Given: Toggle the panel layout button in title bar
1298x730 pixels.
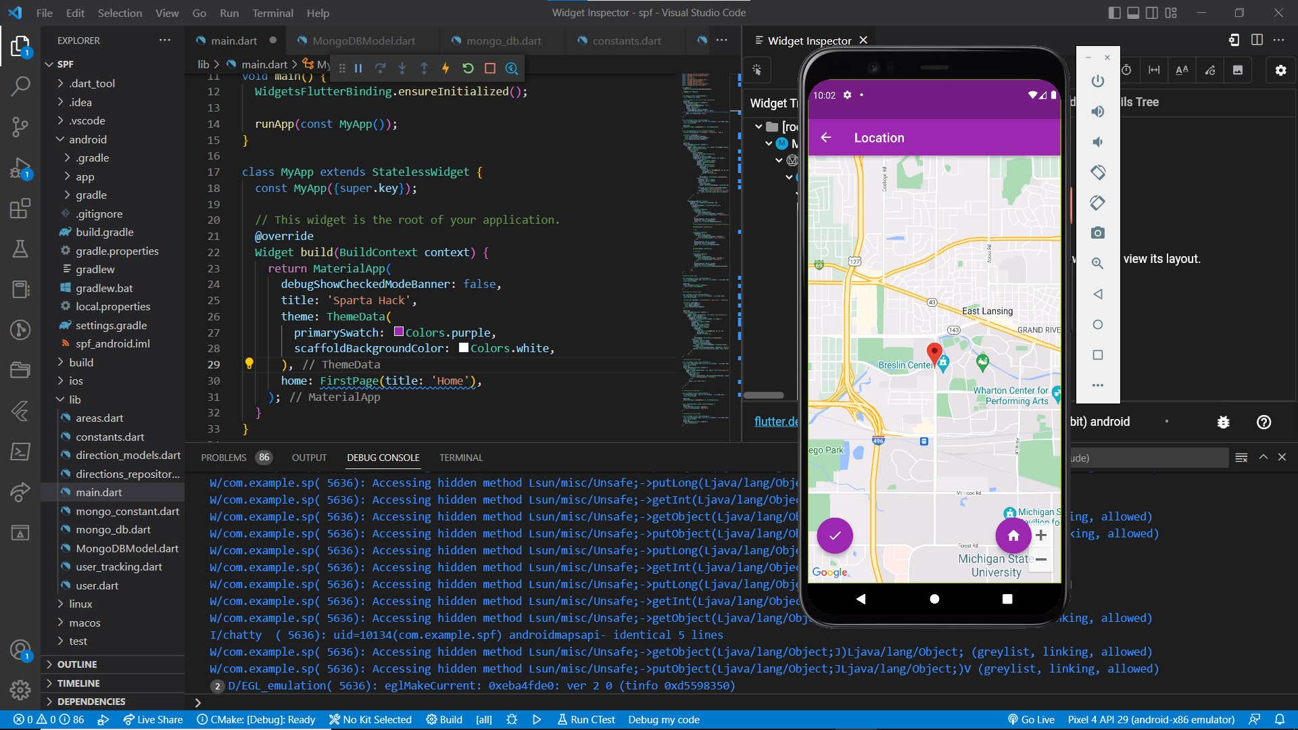Looking at the screenshot, I should (1134, 13).
